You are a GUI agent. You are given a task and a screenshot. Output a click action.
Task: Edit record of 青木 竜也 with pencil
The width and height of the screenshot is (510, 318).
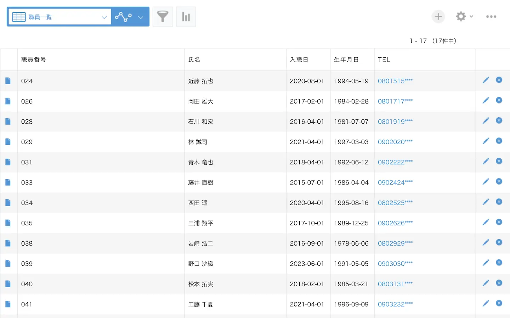(x=486, y=161)
